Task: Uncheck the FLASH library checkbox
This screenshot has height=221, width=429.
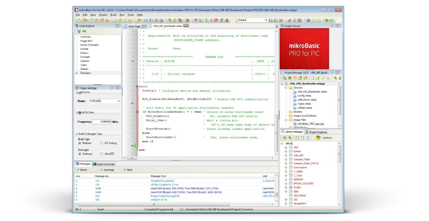Action: 291,188
